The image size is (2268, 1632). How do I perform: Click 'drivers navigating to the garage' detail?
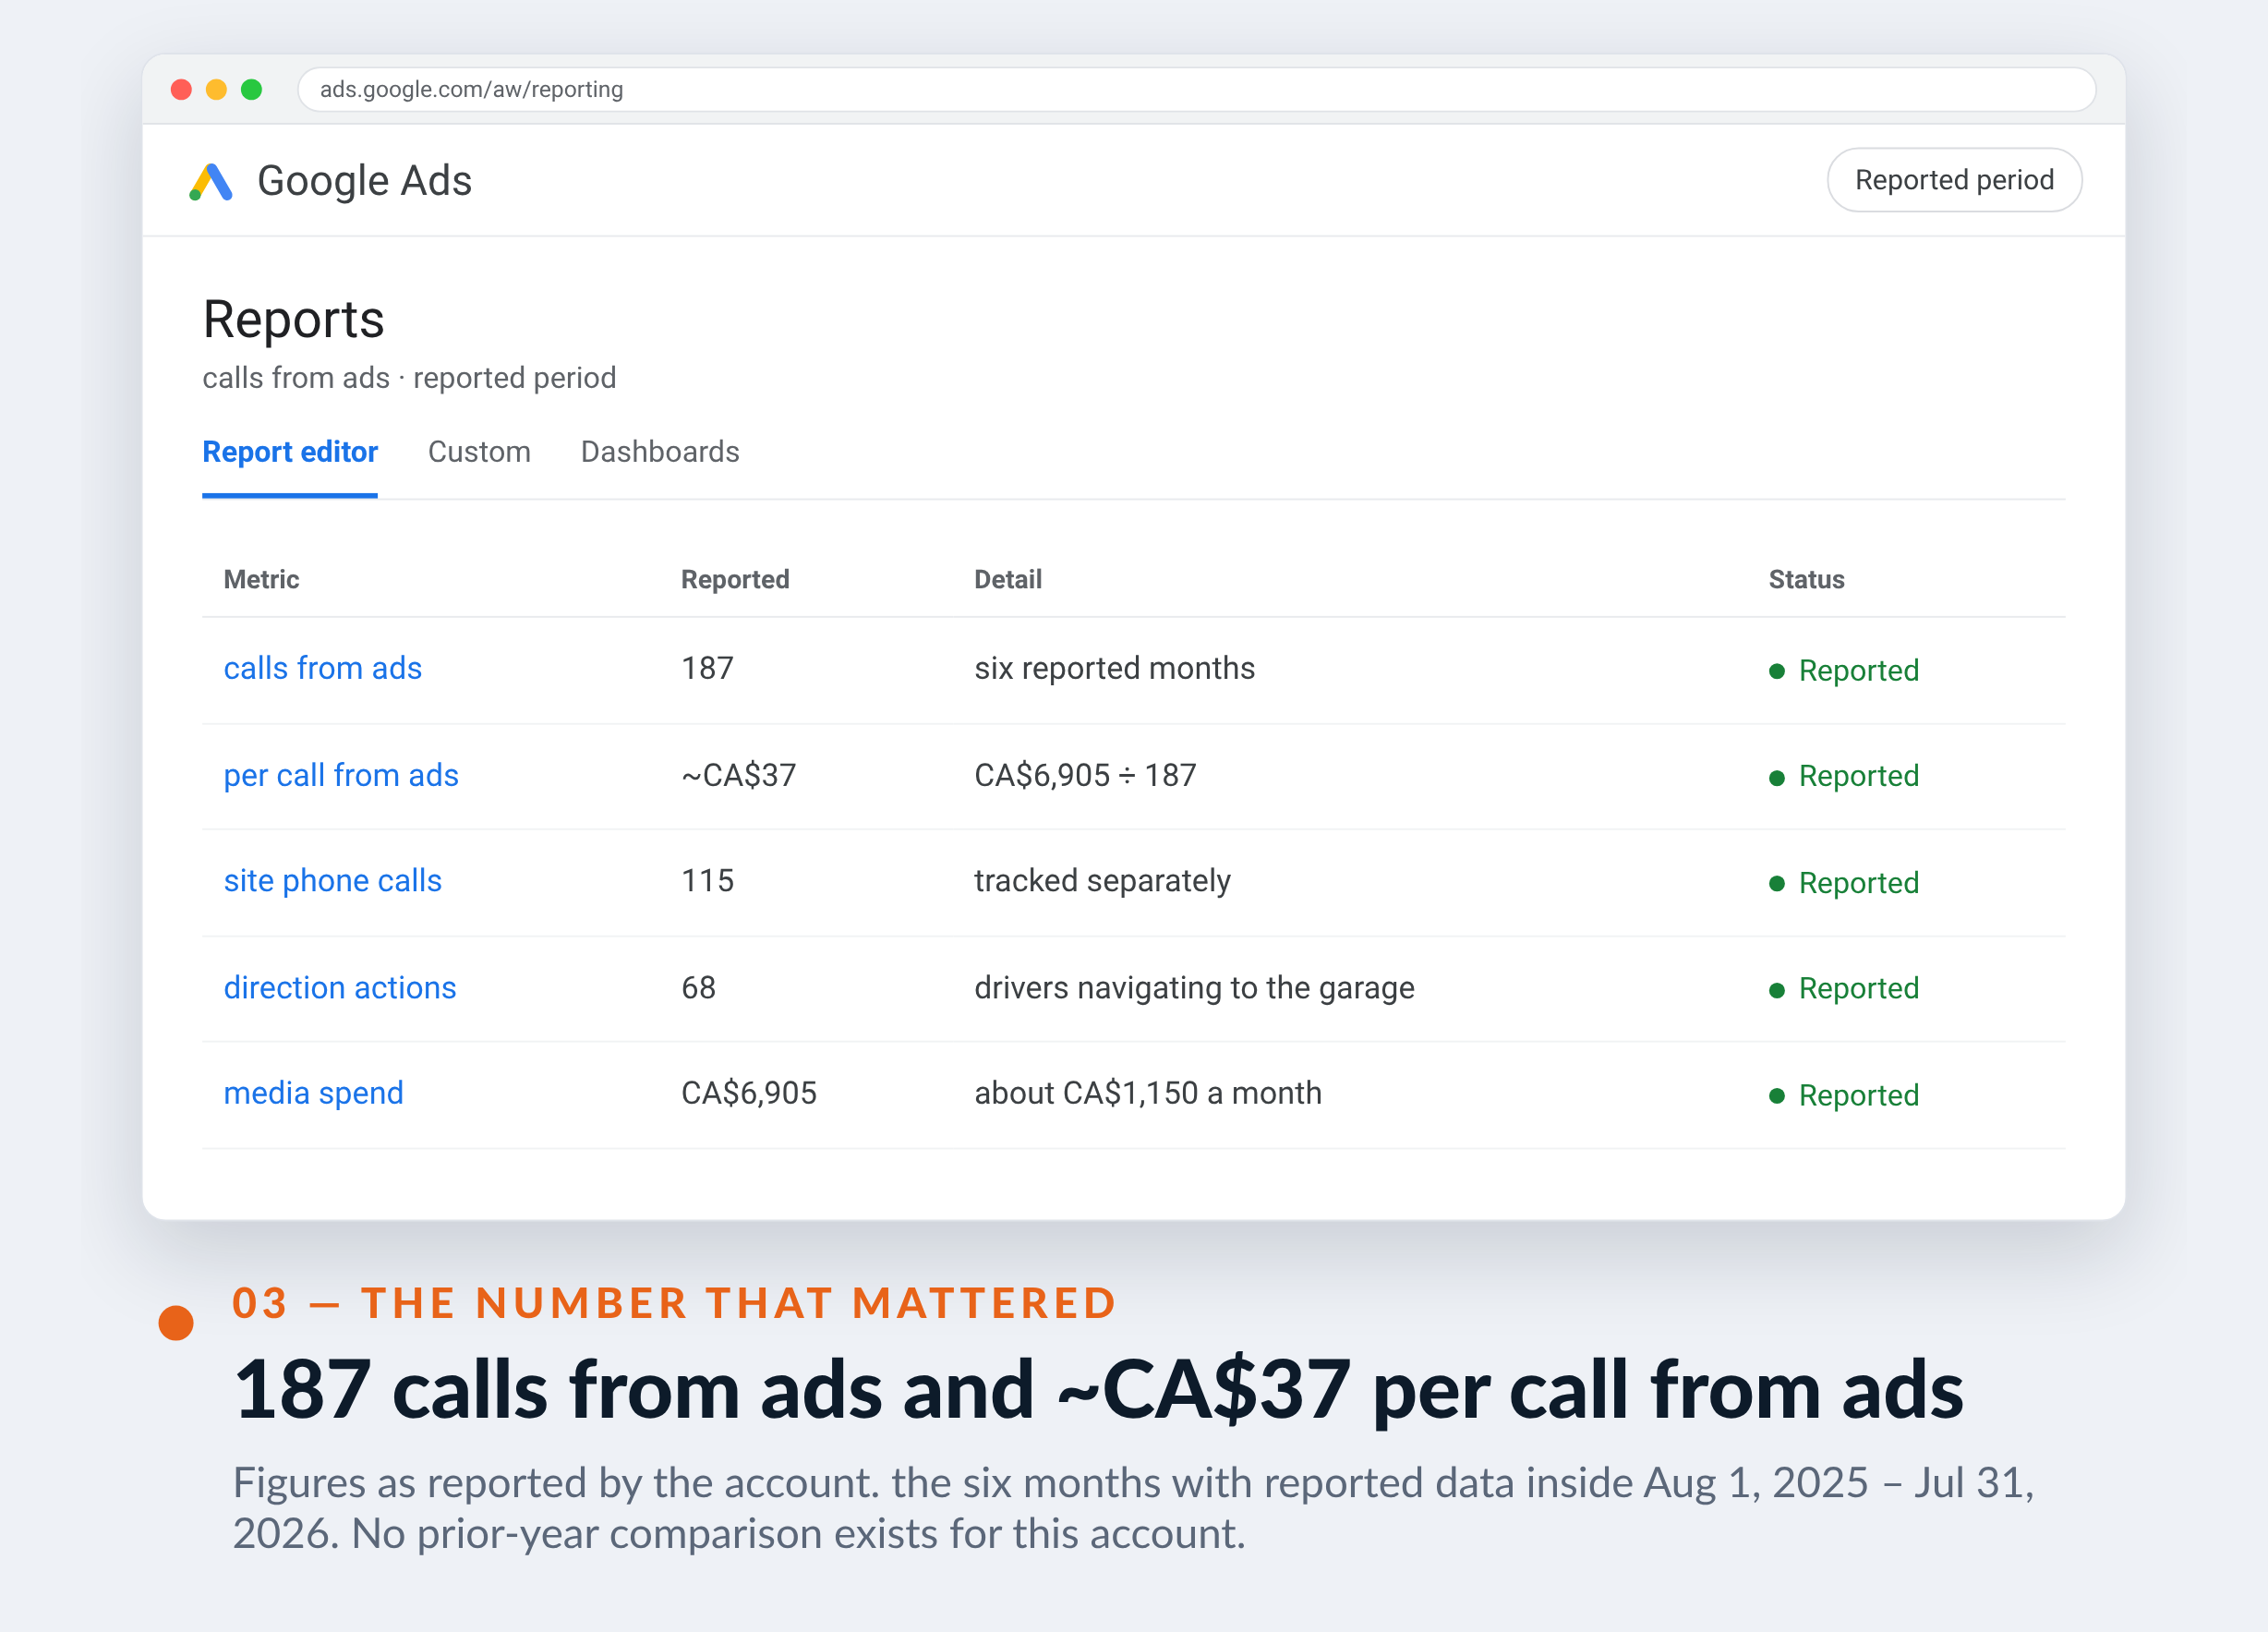[1194, 988]
